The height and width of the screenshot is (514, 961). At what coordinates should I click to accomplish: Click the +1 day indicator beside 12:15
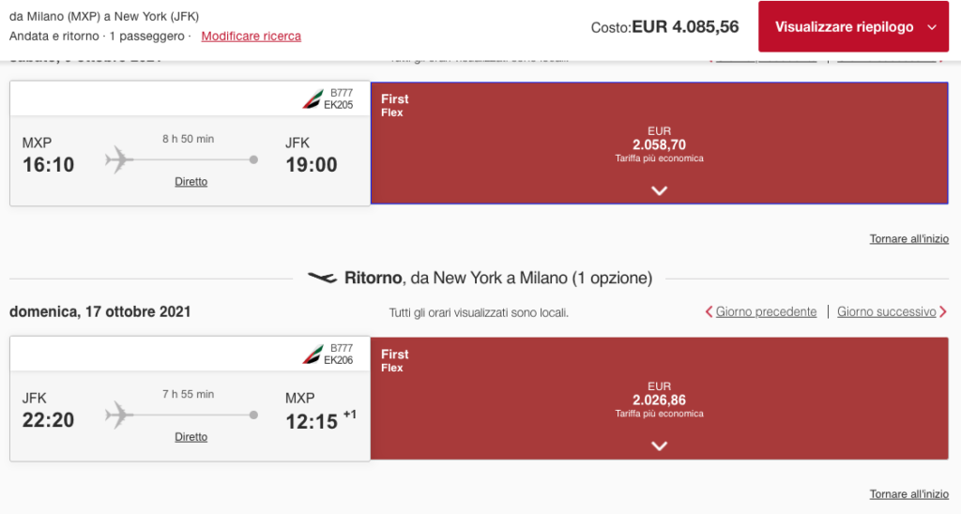(349, 415)
